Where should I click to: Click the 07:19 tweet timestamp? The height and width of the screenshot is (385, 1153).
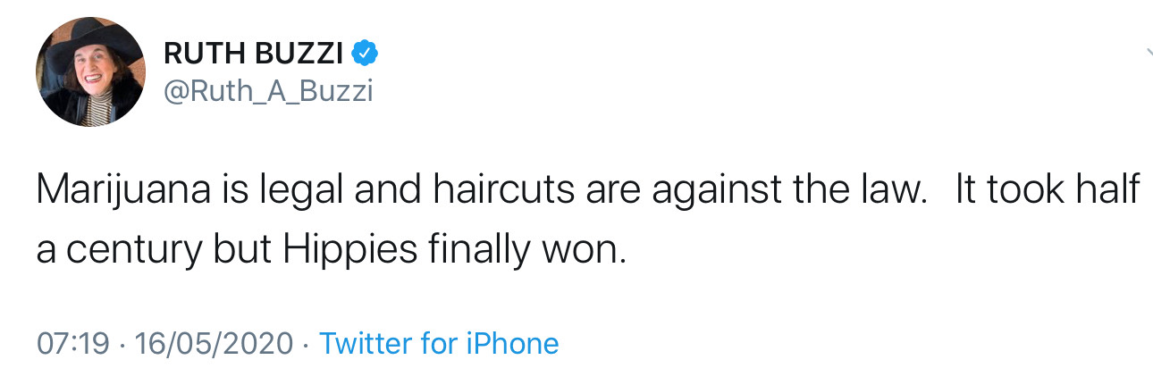(x=72, y=344)
